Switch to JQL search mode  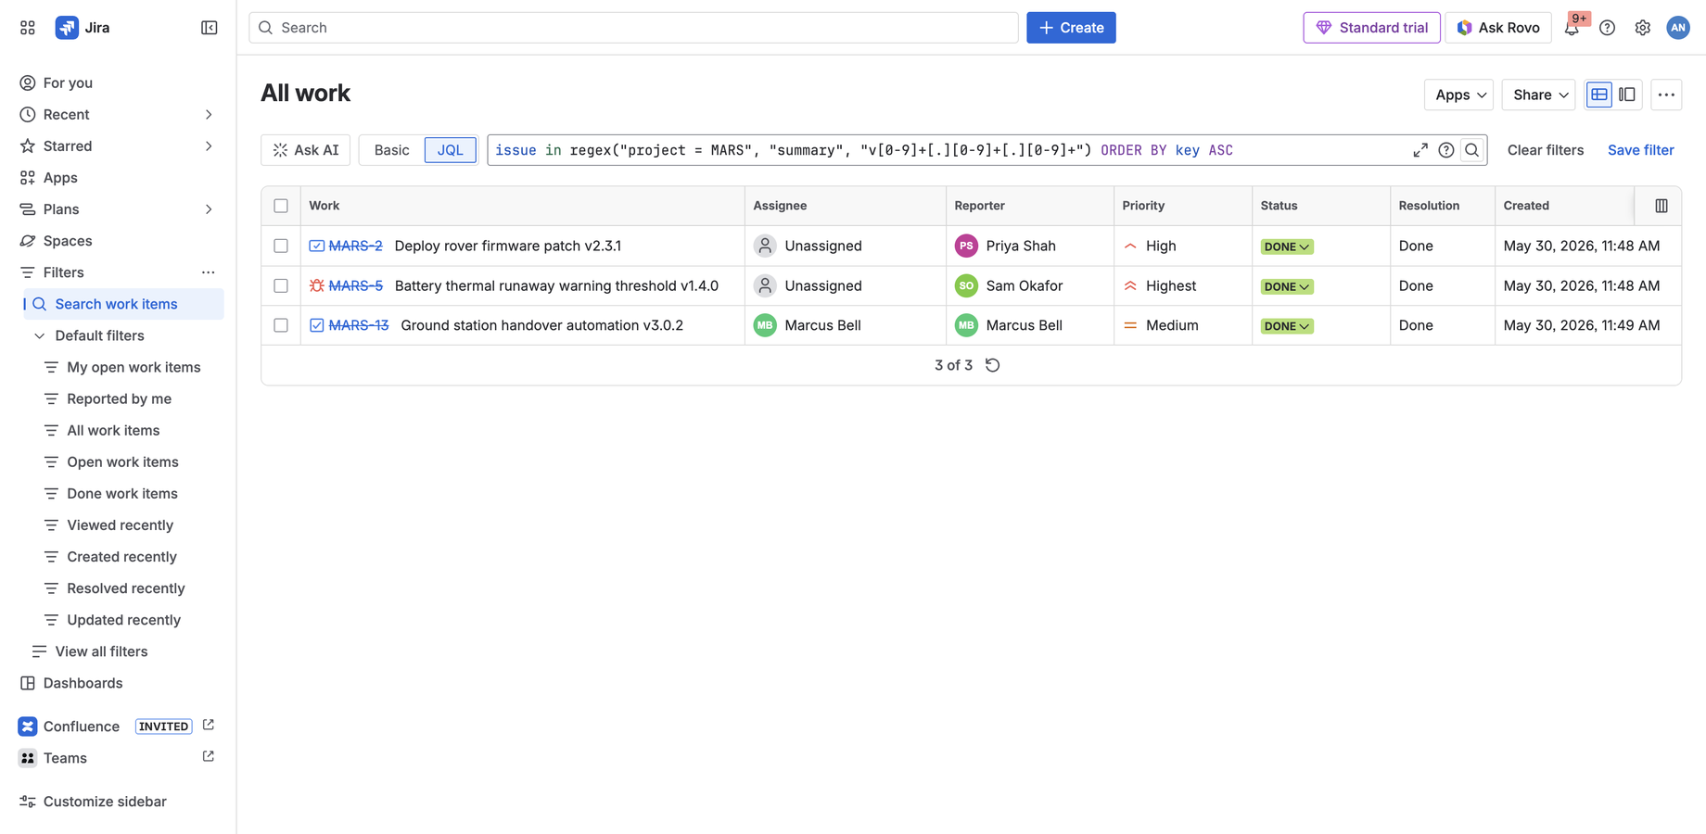click(450, 150)
